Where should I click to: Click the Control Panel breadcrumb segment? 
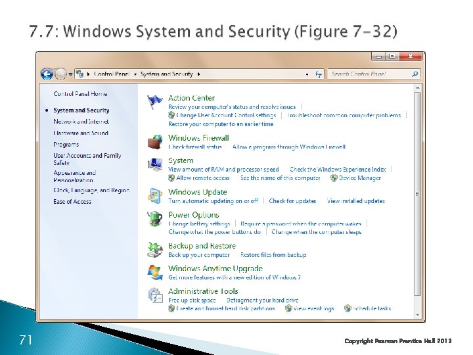112,74
